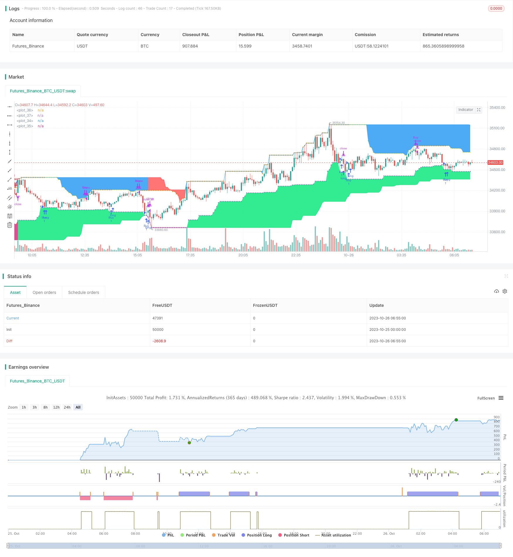Screen dimensions: 513x557
Task: Expand the chart to fullscreen via arrows icon
Action: [x=478, y=110]
